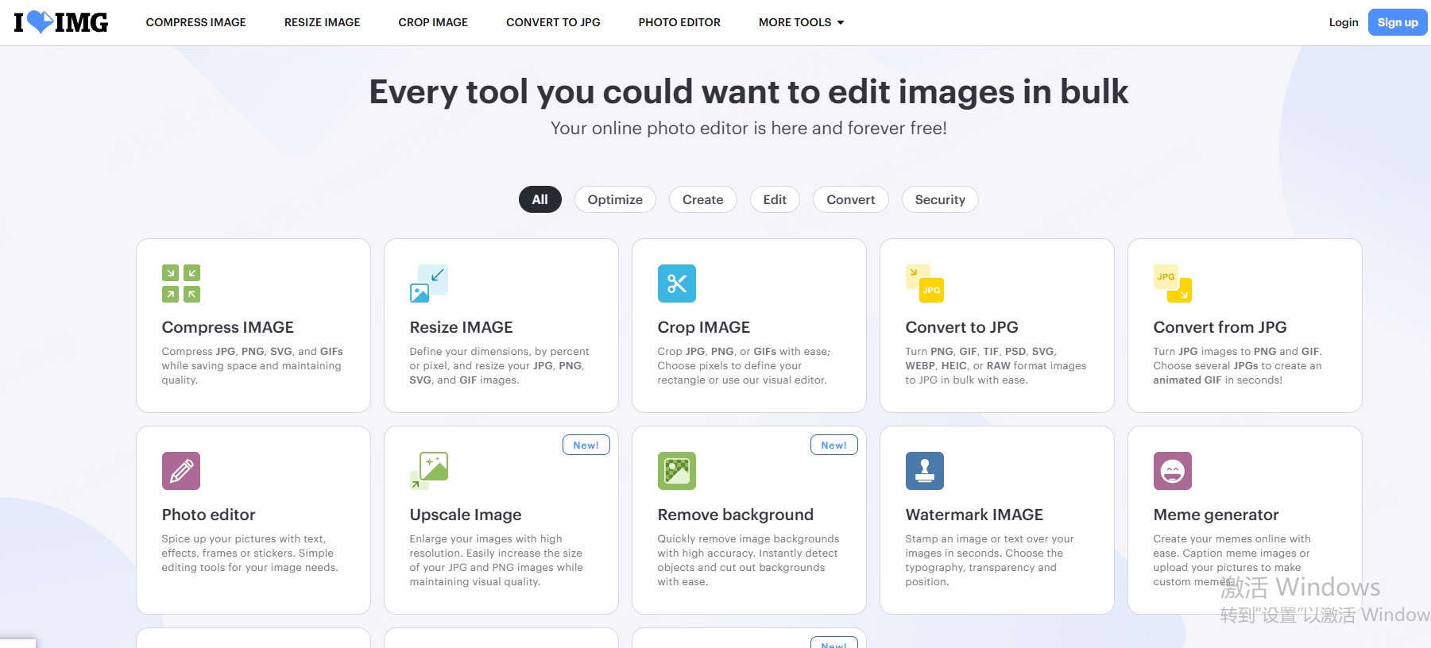
Task: Click the Meme generator smiley icon
Action: tap(1173, 471)
